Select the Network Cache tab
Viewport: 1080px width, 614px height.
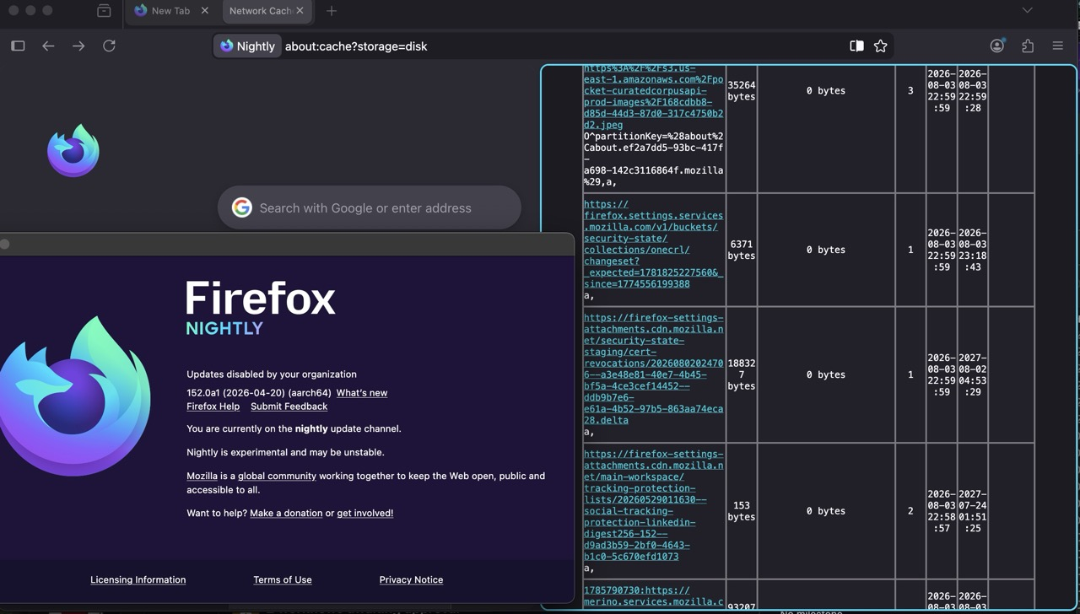[x=260, y=11]
